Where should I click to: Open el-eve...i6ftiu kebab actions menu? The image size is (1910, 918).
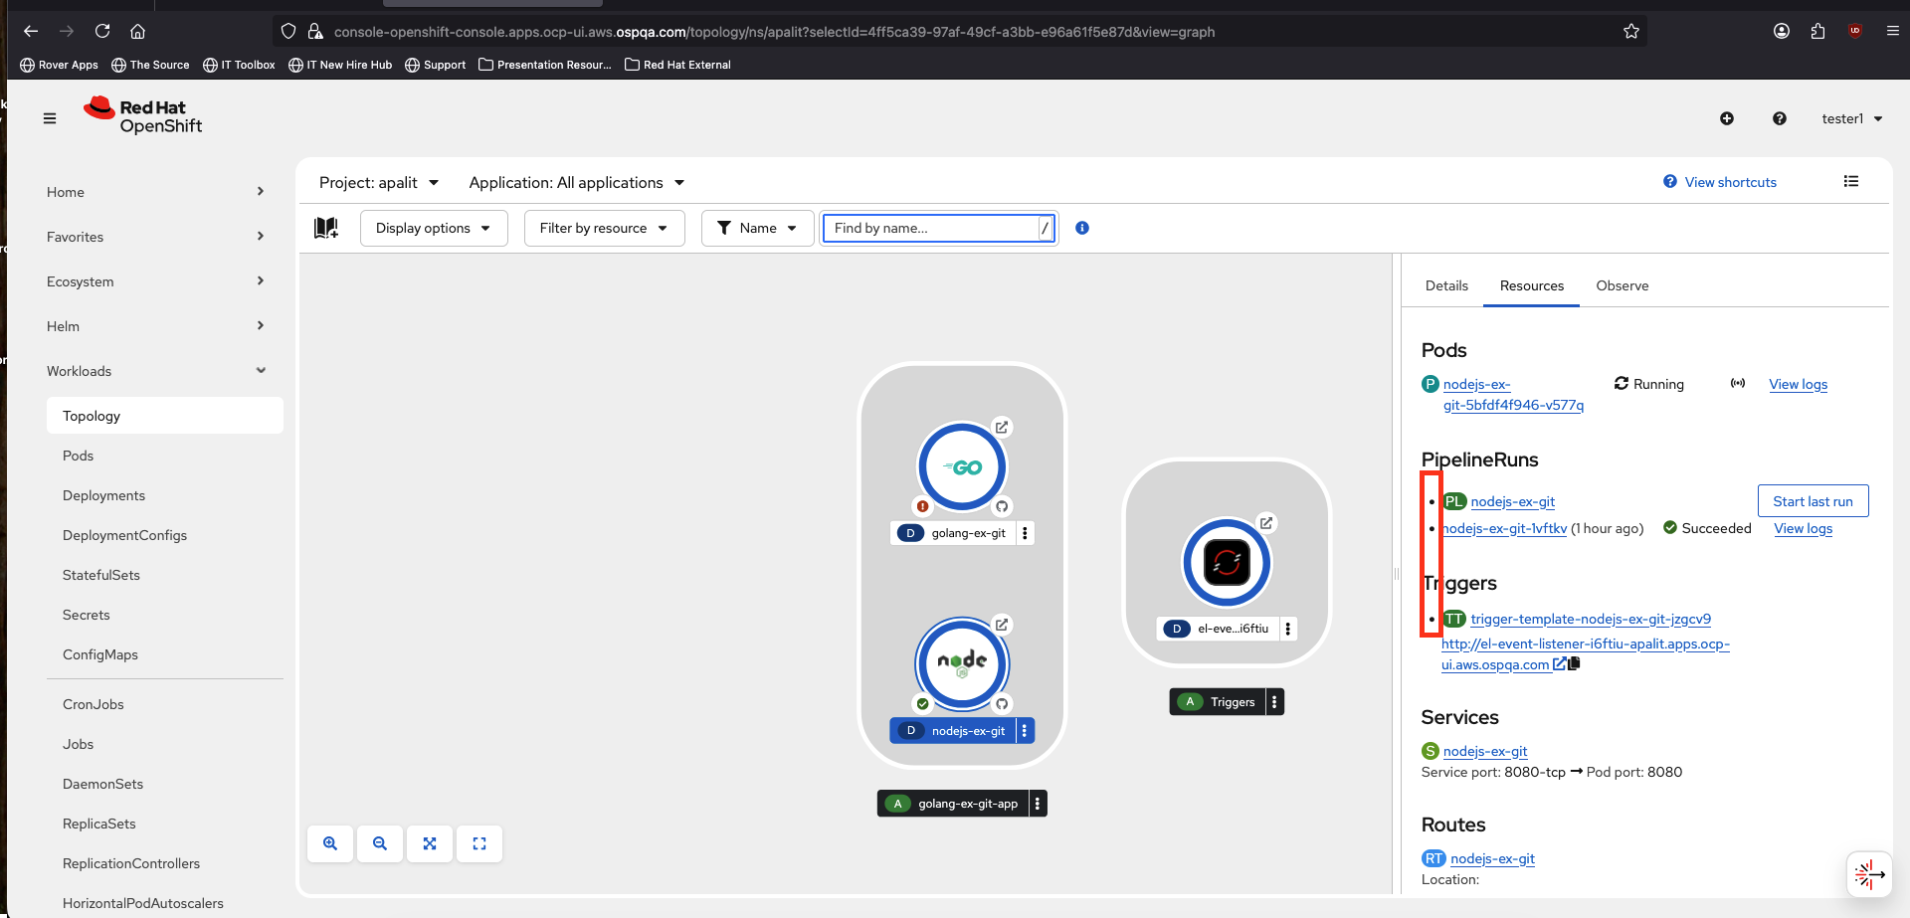click(1288, 629)
